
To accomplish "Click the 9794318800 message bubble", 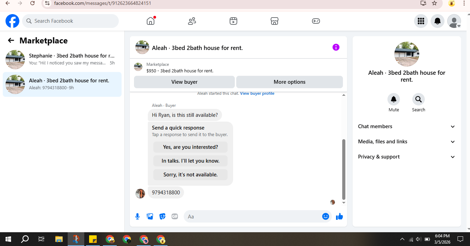I will click(x=166, y=193).
